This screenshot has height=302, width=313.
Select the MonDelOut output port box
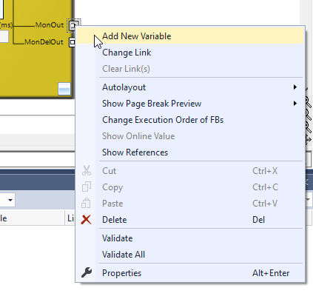[x=72, y=42]
